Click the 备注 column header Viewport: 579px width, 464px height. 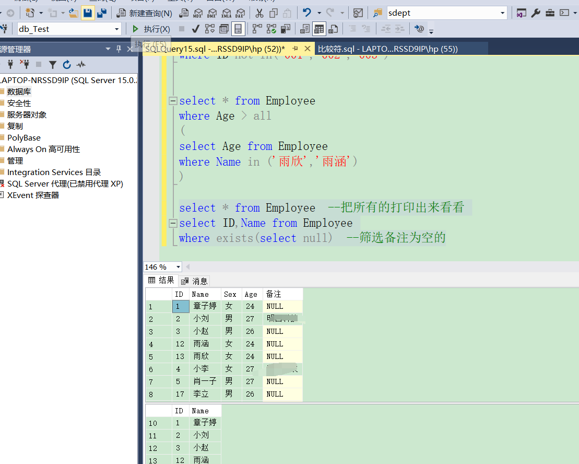click(x=282, y=294)
